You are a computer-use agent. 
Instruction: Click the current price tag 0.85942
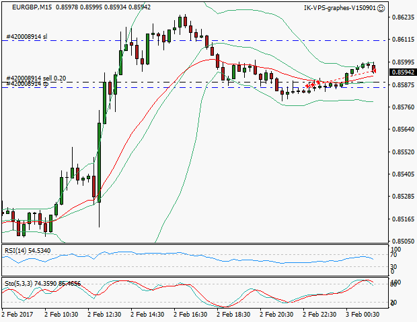click(x=402, y=72)
